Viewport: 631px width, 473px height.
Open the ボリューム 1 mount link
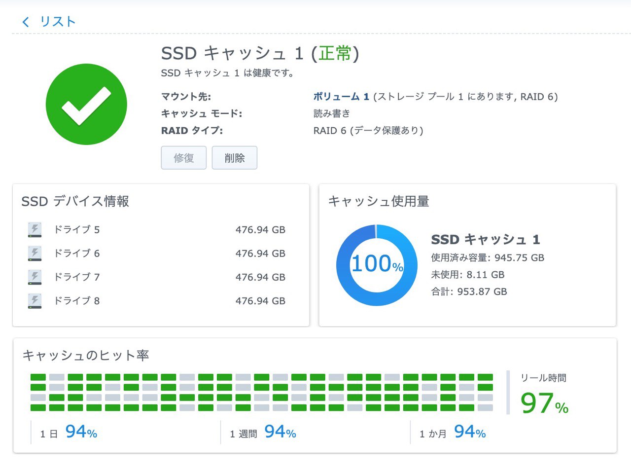click(x=341, y=97)
